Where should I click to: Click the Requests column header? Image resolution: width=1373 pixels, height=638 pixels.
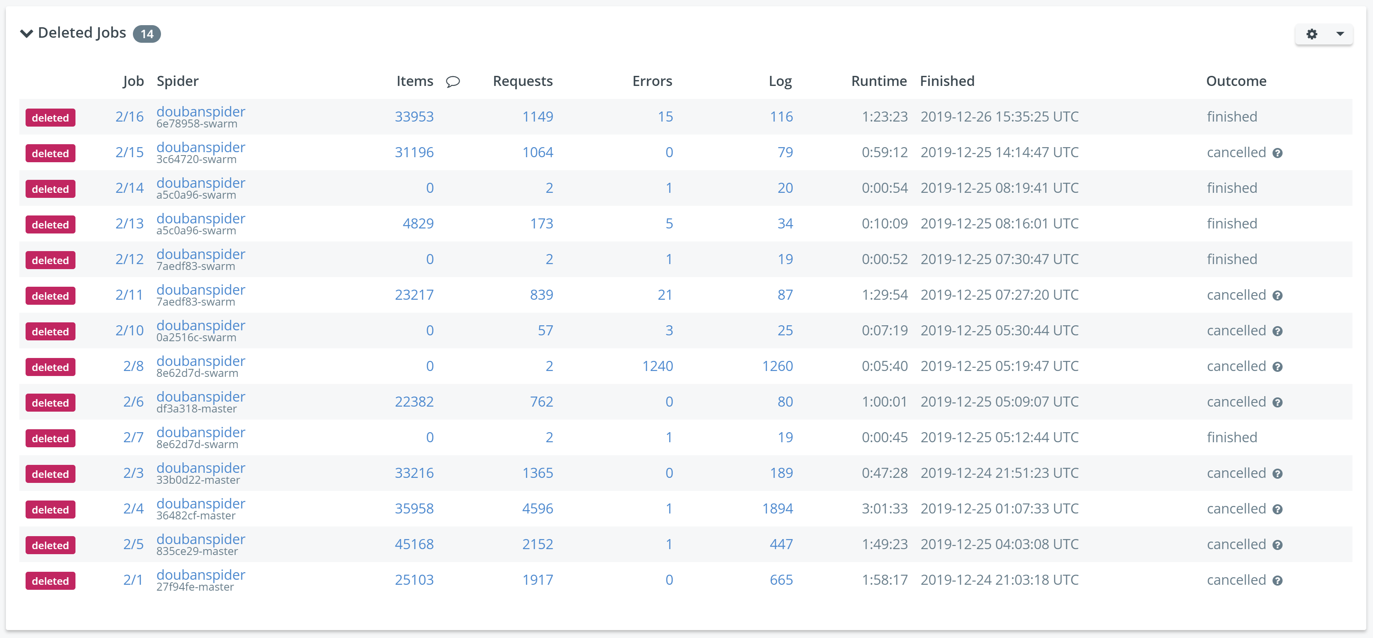tap(523, 82)
